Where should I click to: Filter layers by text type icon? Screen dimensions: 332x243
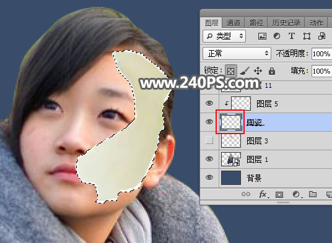(x=292, y=36)
